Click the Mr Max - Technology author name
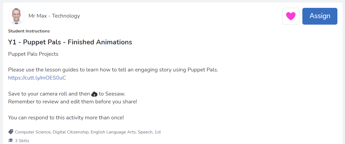The image size is (345, 144). [54, 16]
